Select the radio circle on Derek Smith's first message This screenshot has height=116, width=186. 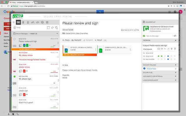pyautogui.click(x=15, y=39)
